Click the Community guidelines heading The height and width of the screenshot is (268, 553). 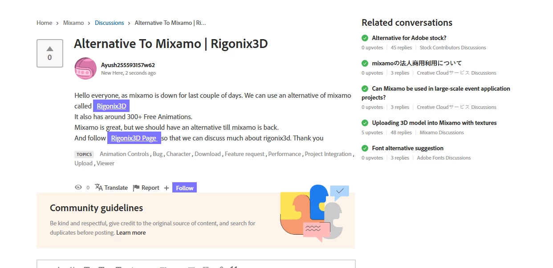tap(96, 208)
